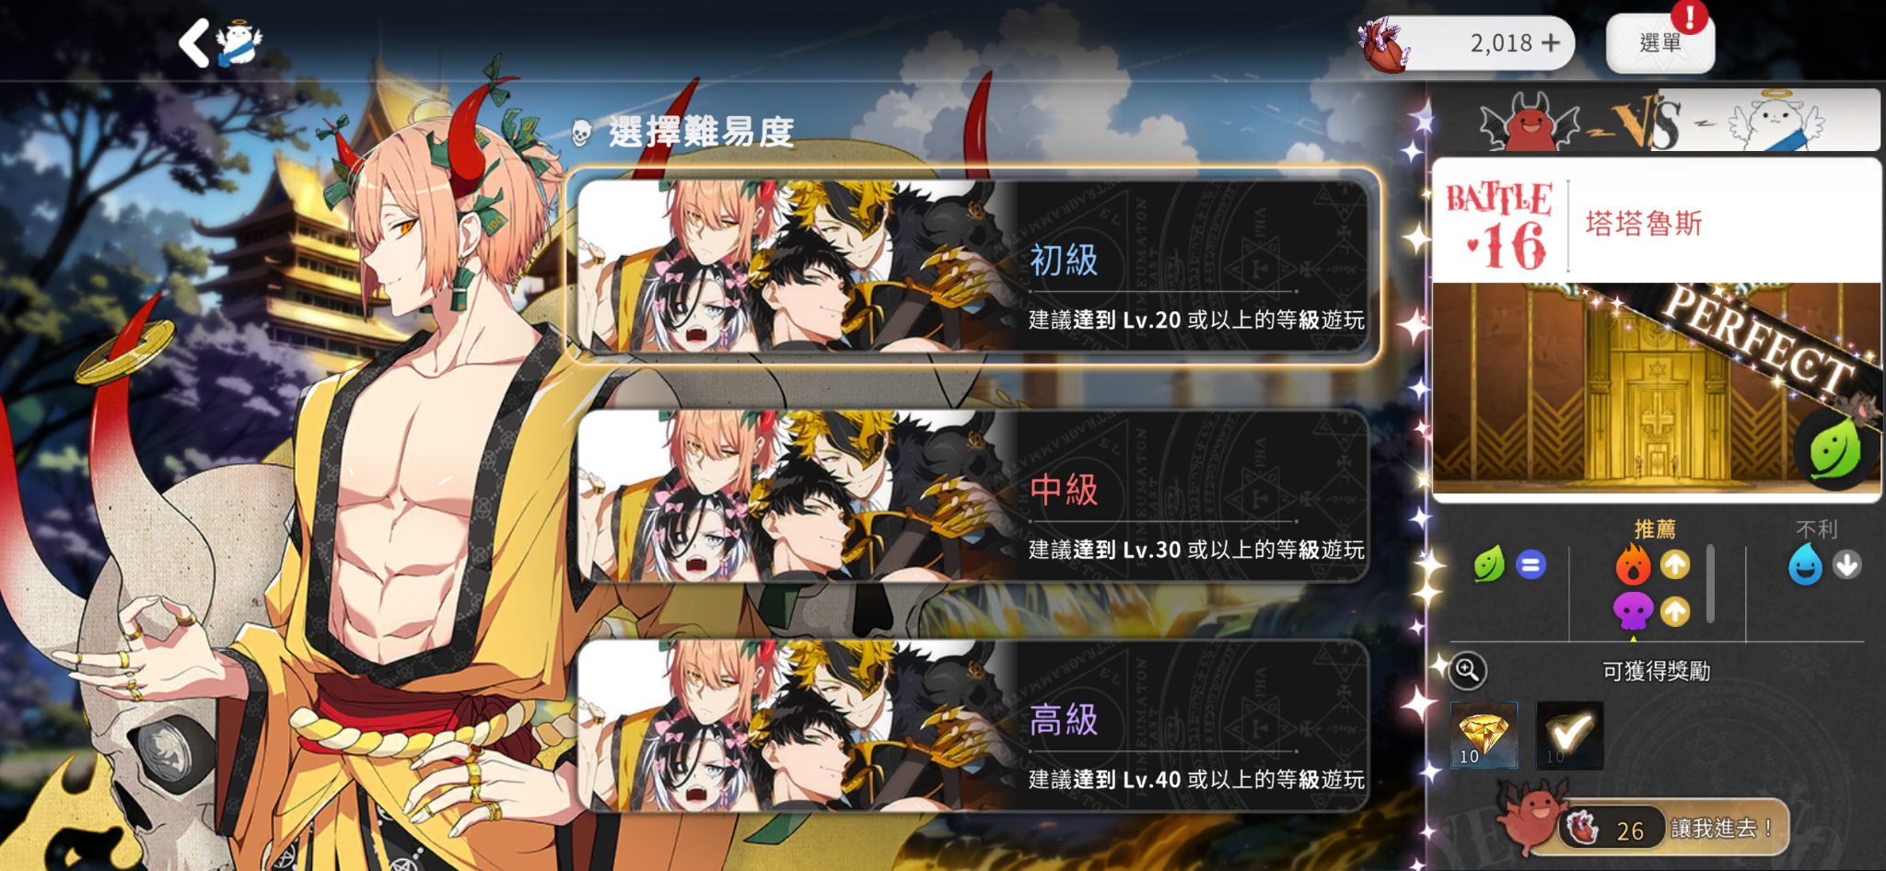
Task: Tap the blue water drop element icon
Action: coord(1805,564)
